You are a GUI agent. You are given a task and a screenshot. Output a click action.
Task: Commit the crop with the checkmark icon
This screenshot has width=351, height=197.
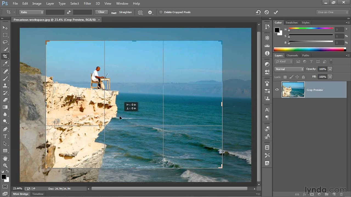click(276, 12)
